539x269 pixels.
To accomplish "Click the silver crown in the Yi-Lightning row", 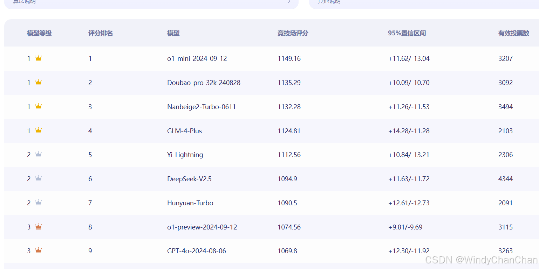I will click(39, 154).
